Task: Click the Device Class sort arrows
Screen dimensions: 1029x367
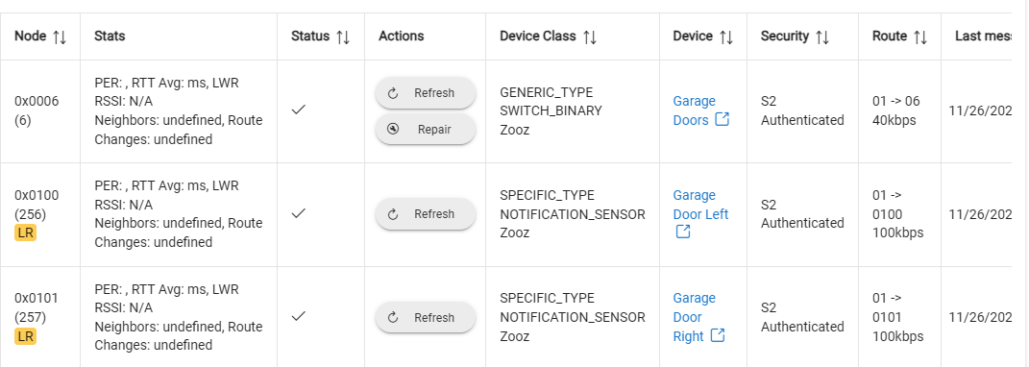Action: tap(589, 37)
